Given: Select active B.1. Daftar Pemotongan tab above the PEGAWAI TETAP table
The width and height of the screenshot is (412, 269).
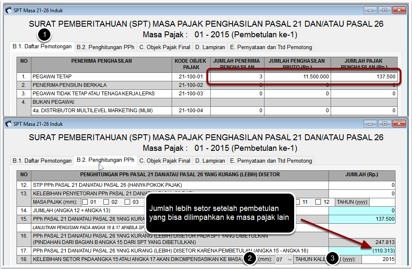Looking at the screenshot, I should [42, 47].
